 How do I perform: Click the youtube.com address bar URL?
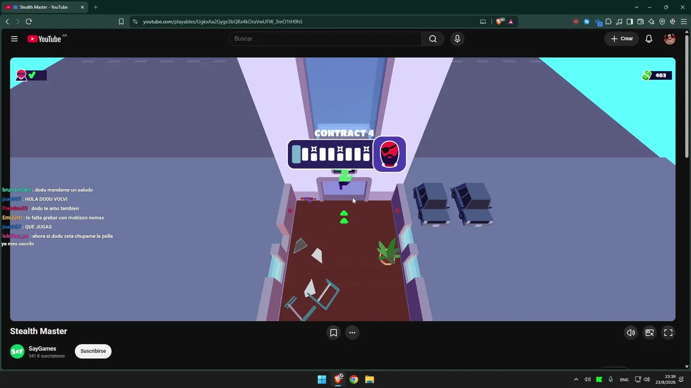coord(222,22)
